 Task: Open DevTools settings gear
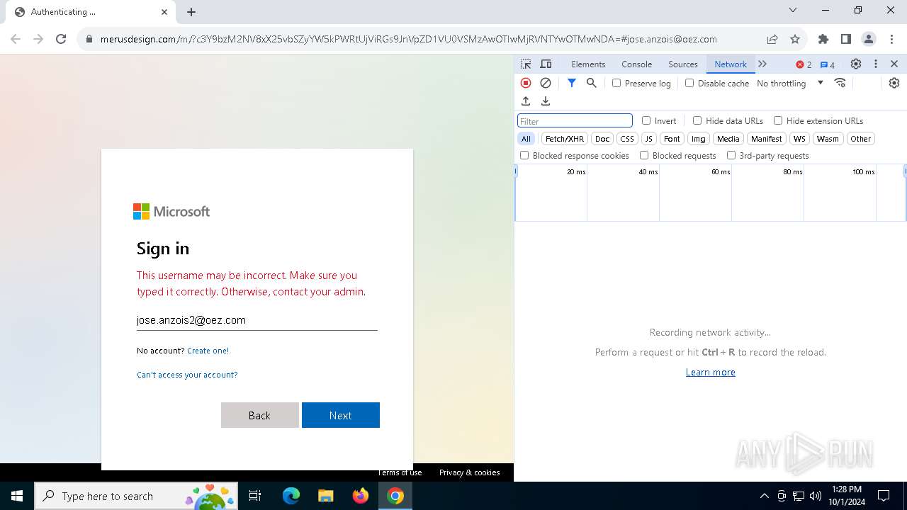pos(856,64)
